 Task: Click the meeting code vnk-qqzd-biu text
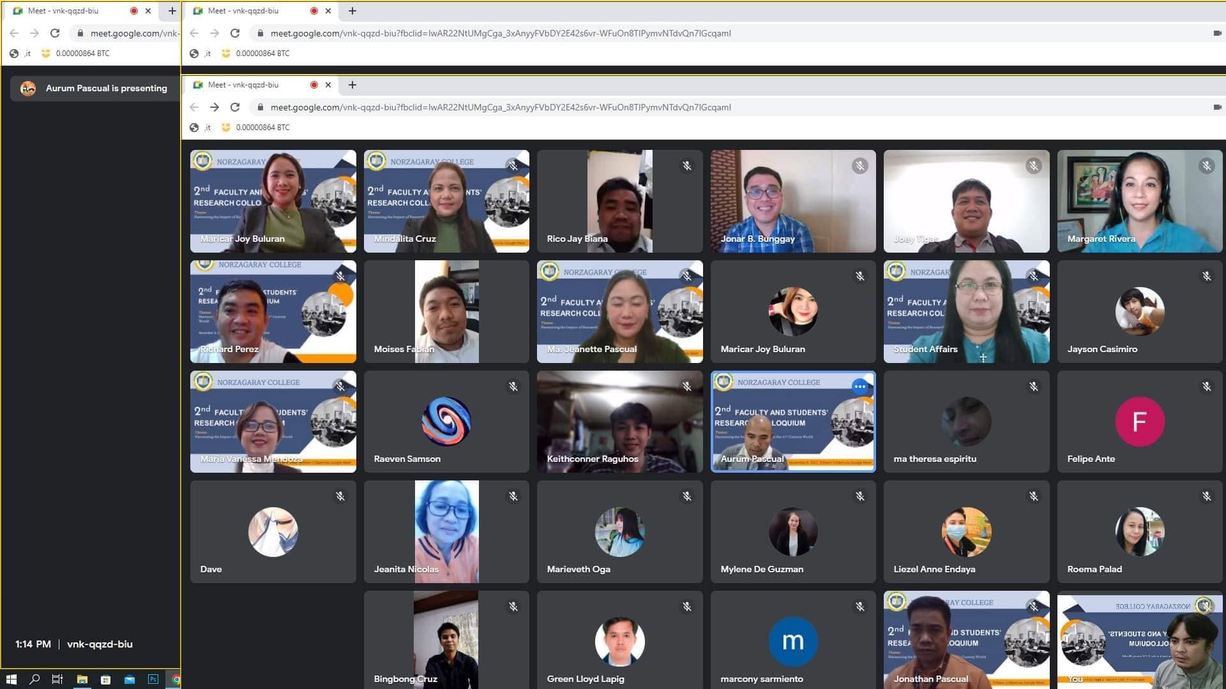coord(100,644)
